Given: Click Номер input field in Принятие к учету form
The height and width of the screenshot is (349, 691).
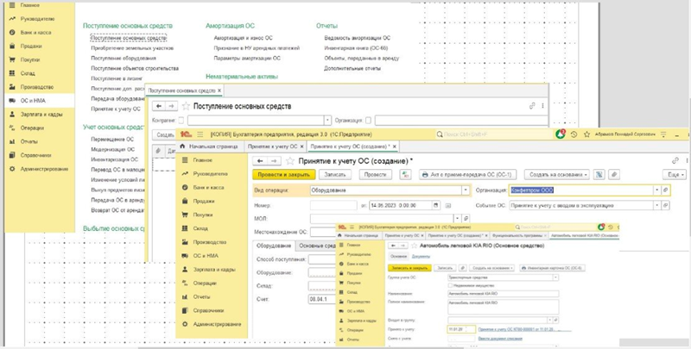Looking at the screenshot, I should click(x=333, y=205).
